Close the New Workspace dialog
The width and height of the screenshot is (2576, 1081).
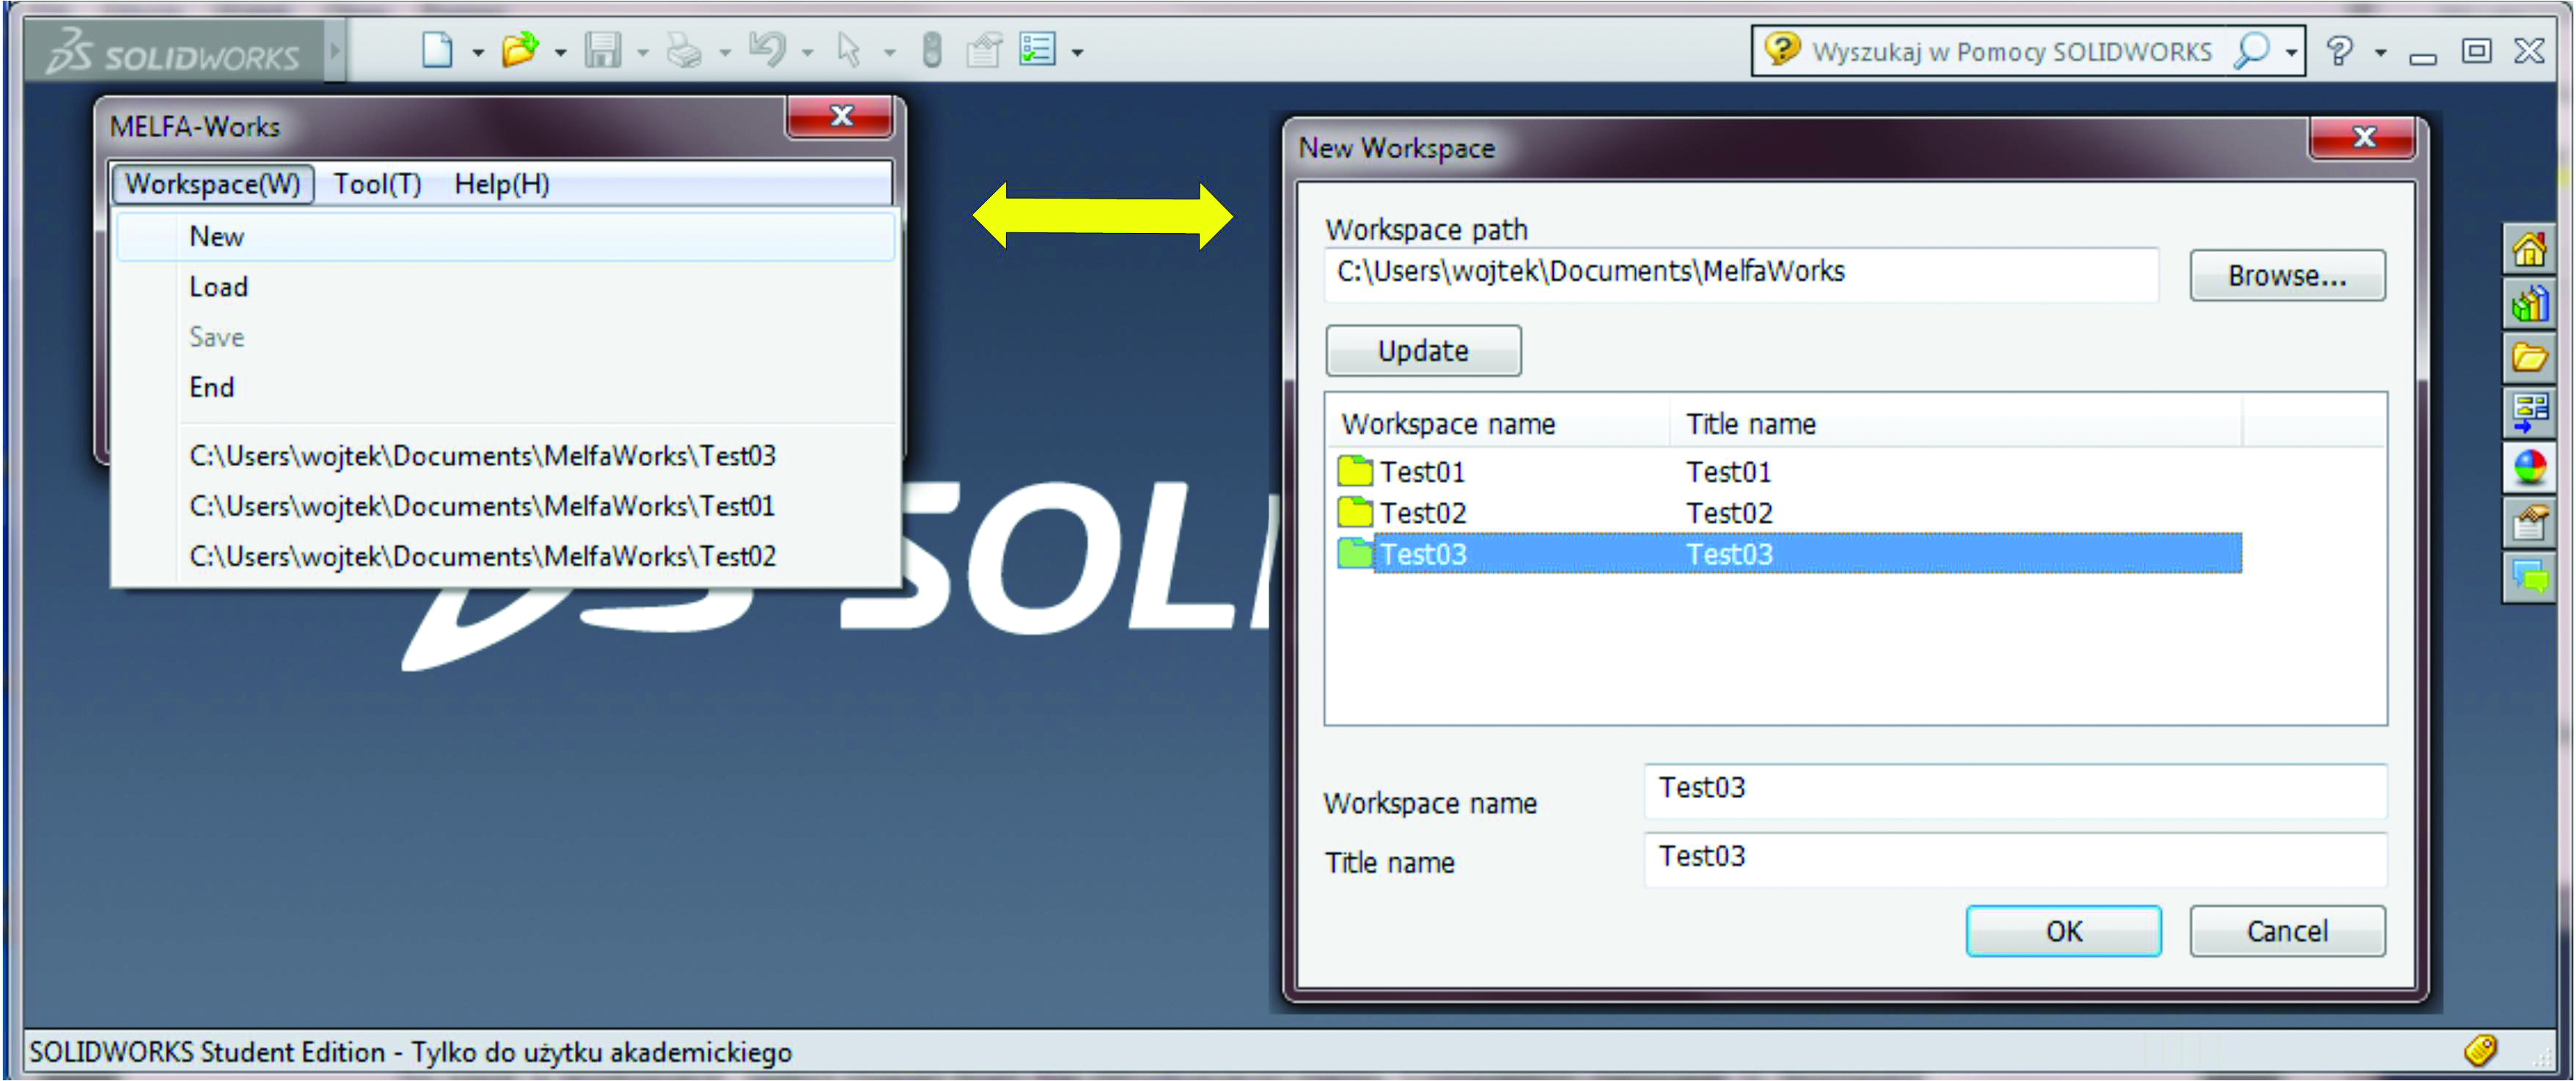coord(2363,137)
